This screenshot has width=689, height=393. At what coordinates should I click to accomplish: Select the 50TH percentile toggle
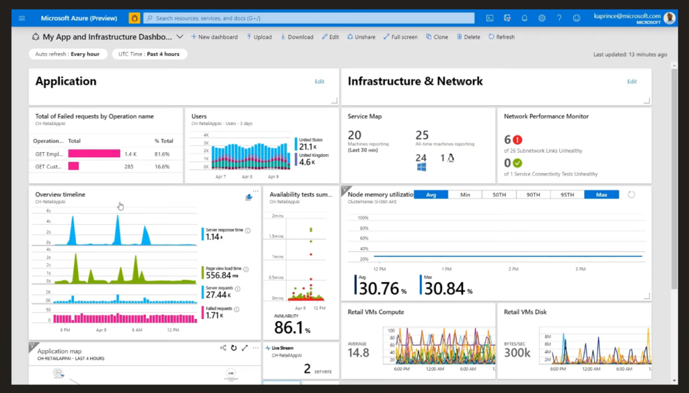pos(499,194)
